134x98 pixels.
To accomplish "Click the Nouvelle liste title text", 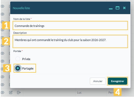I will point(21,8).
